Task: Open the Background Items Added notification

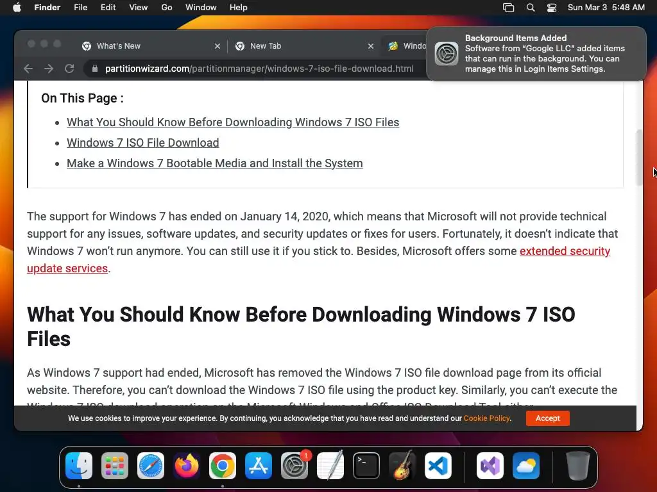Action: tap(536, 54)
